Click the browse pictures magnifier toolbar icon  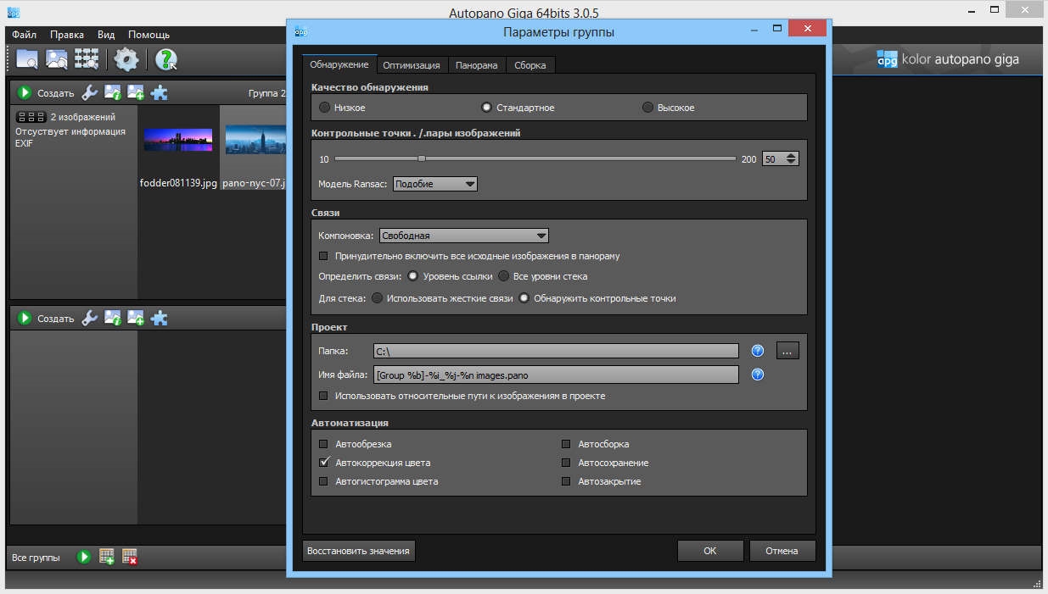(57, 58)
